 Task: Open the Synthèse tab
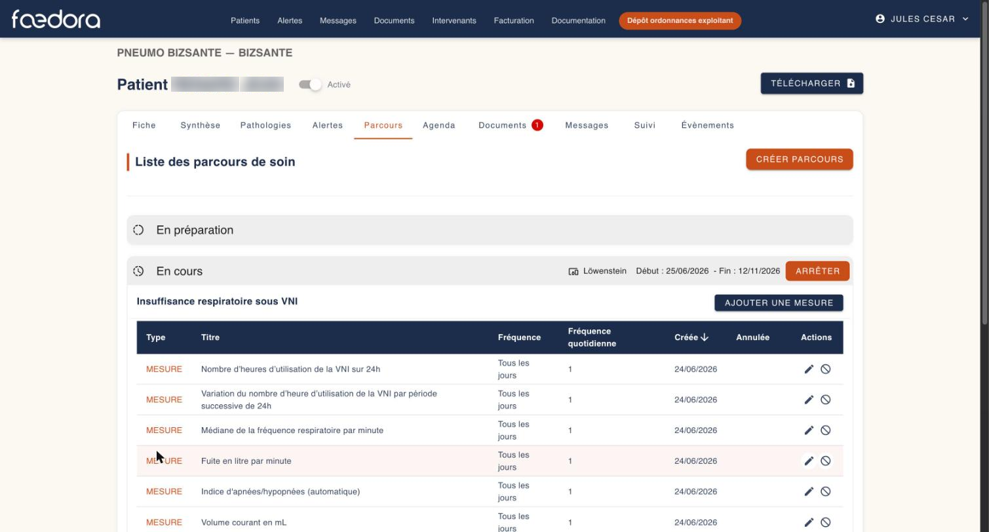201,125
